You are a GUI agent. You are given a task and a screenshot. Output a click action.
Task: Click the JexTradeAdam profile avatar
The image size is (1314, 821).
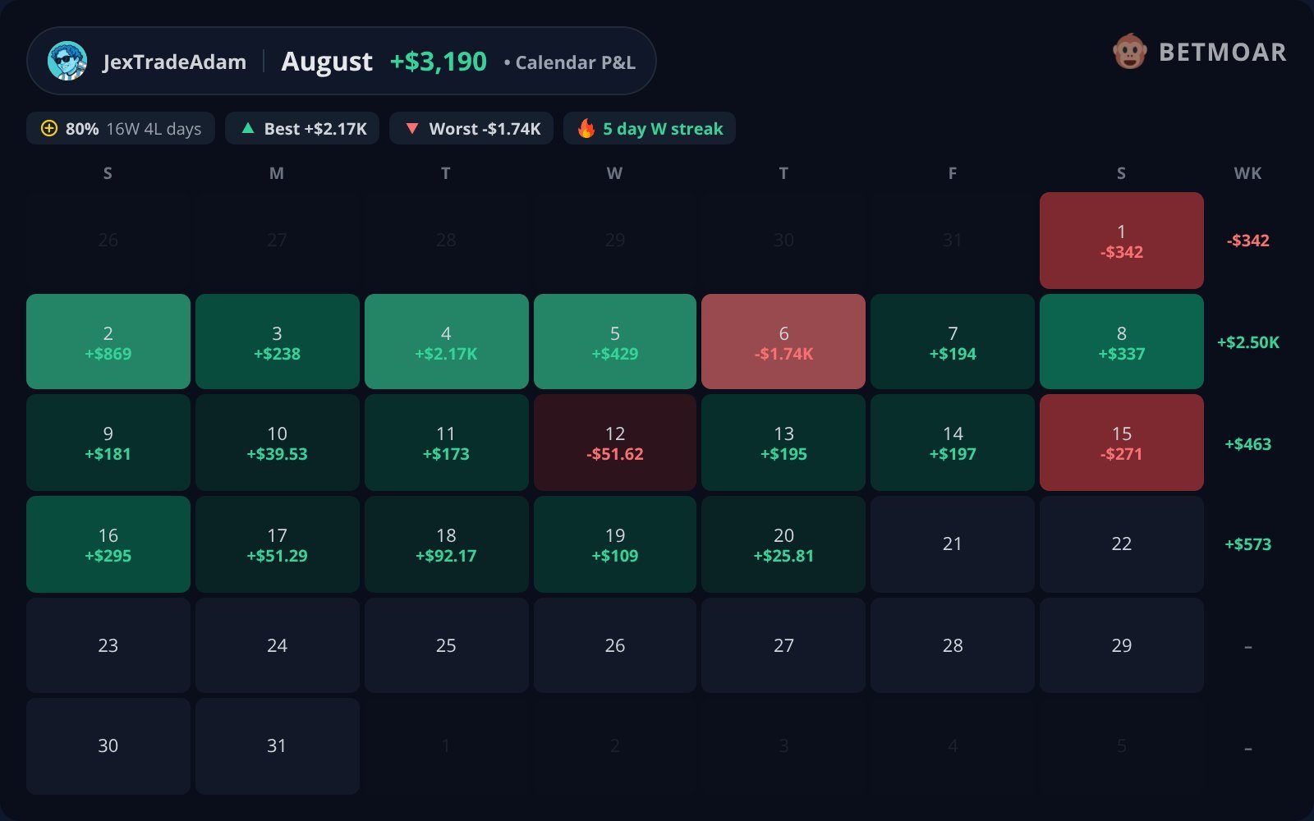click(67, 62)
